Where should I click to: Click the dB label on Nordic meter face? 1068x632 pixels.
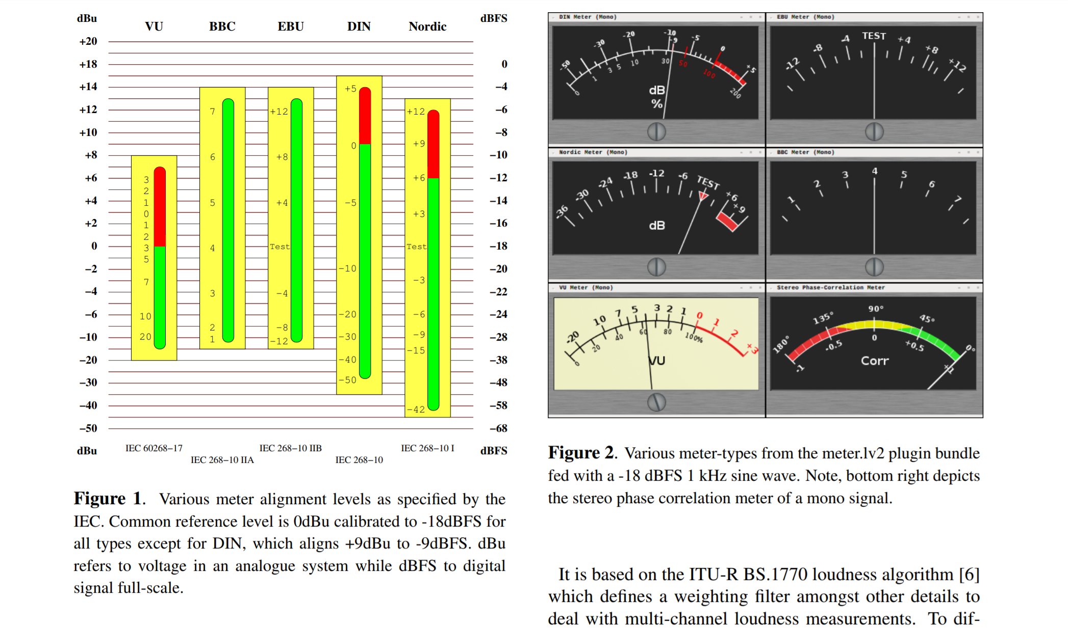pyautogui.click(x=657, y=225)
